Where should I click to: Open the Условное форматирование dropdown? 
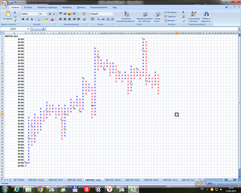tap(126, 17)
